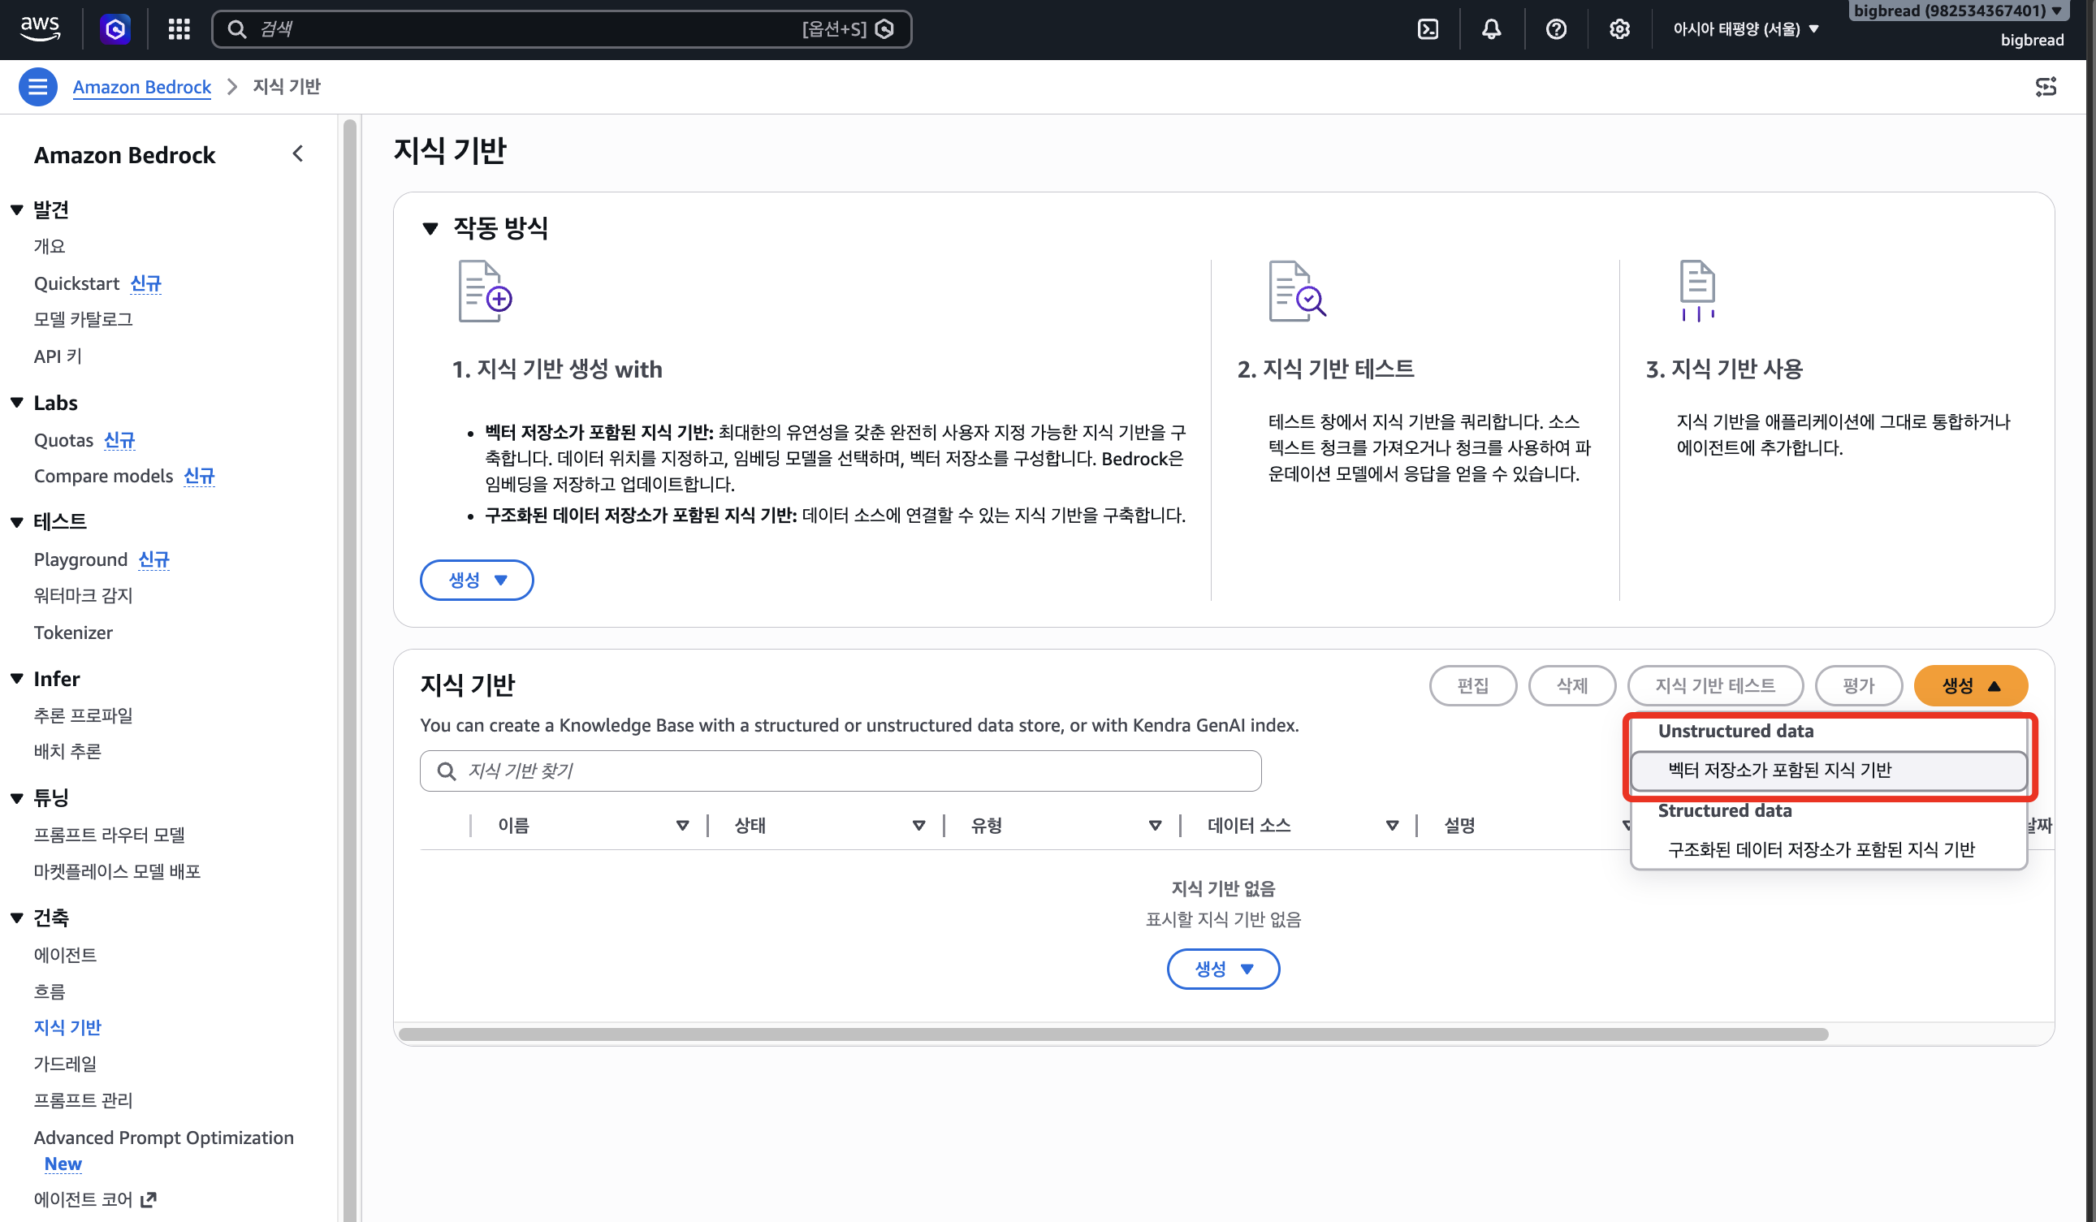Click the Amazon Bedrock breadcrumb link
The image size is (2096, 1222).
coord(141,87)
